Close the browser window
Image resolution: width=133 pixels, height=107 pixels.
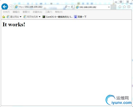click(127, 2)
